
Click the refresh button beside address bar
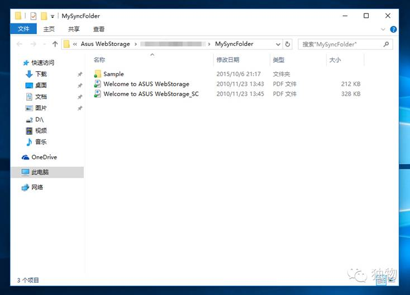pyautogui.click(x=288, y=44)
